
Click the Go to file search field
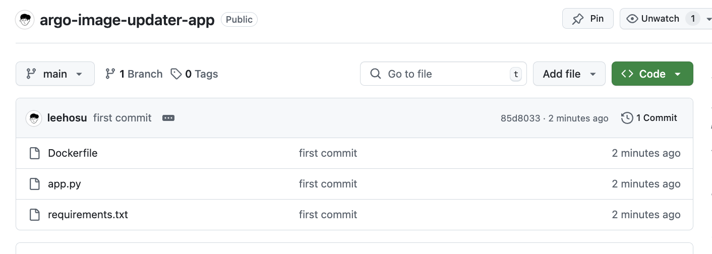pyautogui.click(x=444, y=74)
